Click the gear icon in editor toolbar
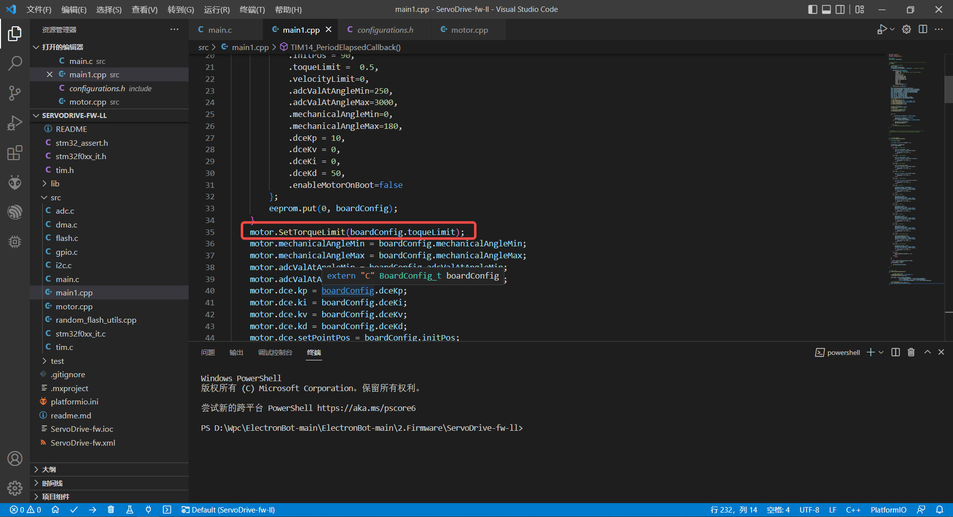 (x=906, y=29)
